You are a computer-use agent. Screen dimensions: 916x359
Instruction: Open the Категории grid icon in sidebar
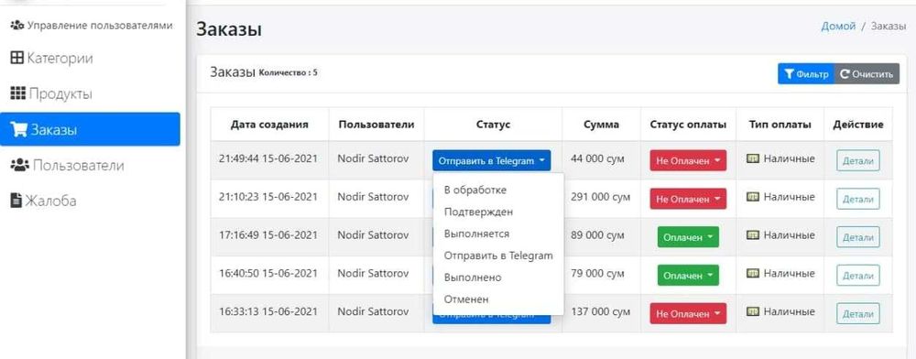click(x=17, y=59)
